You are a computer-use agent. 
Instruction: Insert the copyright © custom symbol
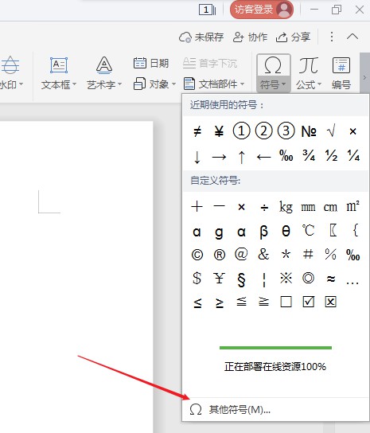pos(197,255)
